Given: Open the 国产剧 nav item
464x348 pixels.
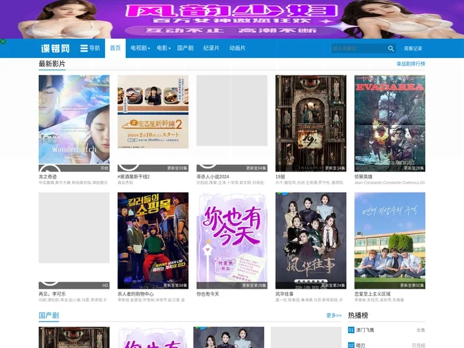Looking at the screenshot, I should pyautogui.click(x=185, y=48).
